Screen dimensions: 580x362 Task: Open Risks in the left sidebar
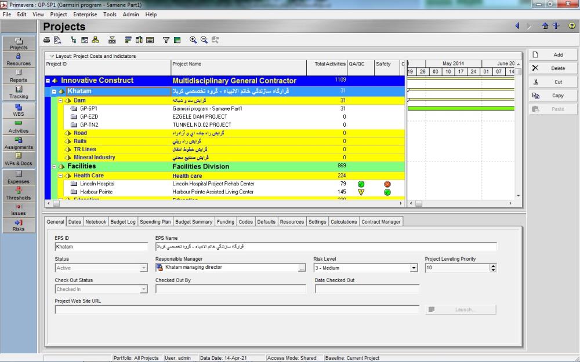click(x=19, y=225)
